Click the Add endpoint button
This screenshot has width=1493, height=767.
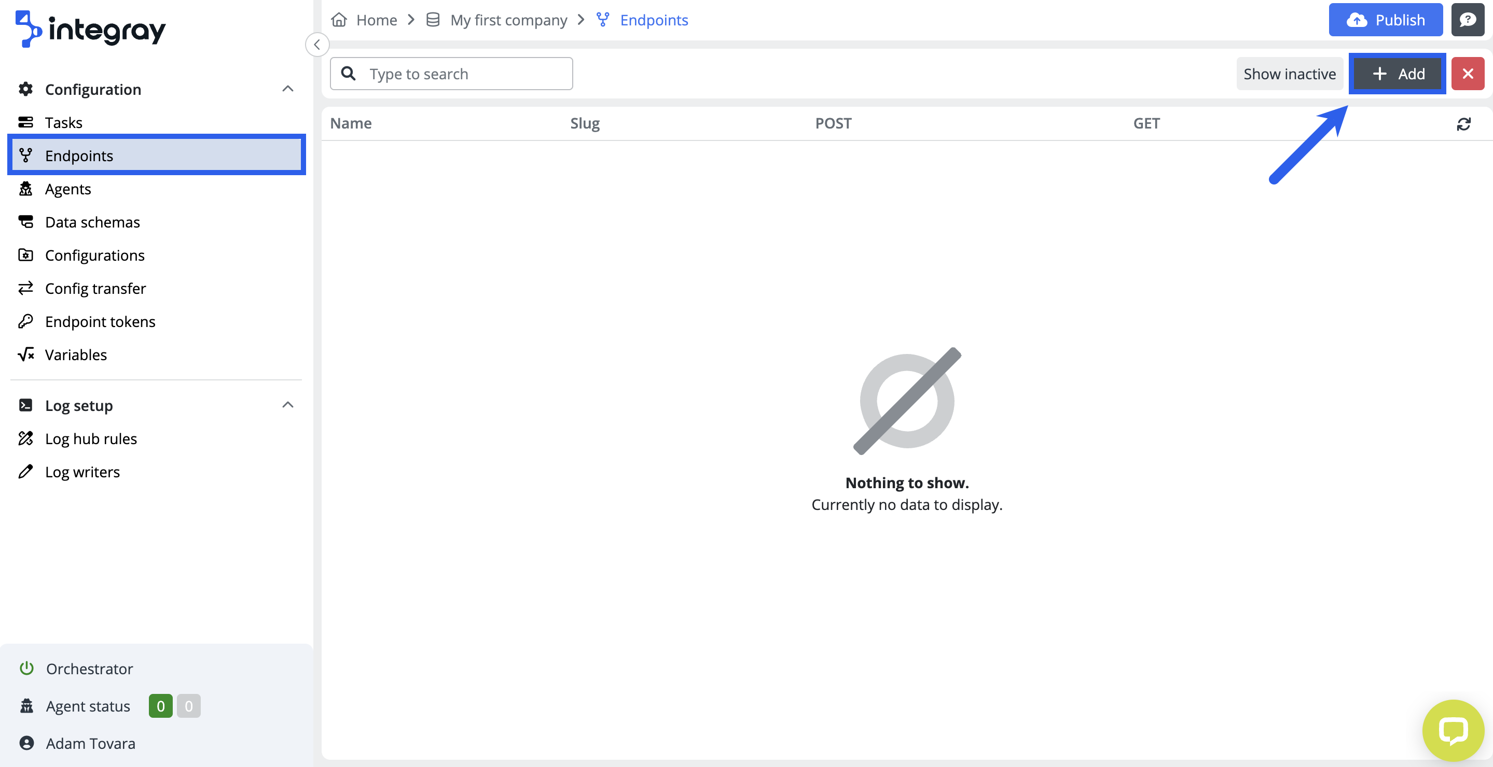(1398, 74)
